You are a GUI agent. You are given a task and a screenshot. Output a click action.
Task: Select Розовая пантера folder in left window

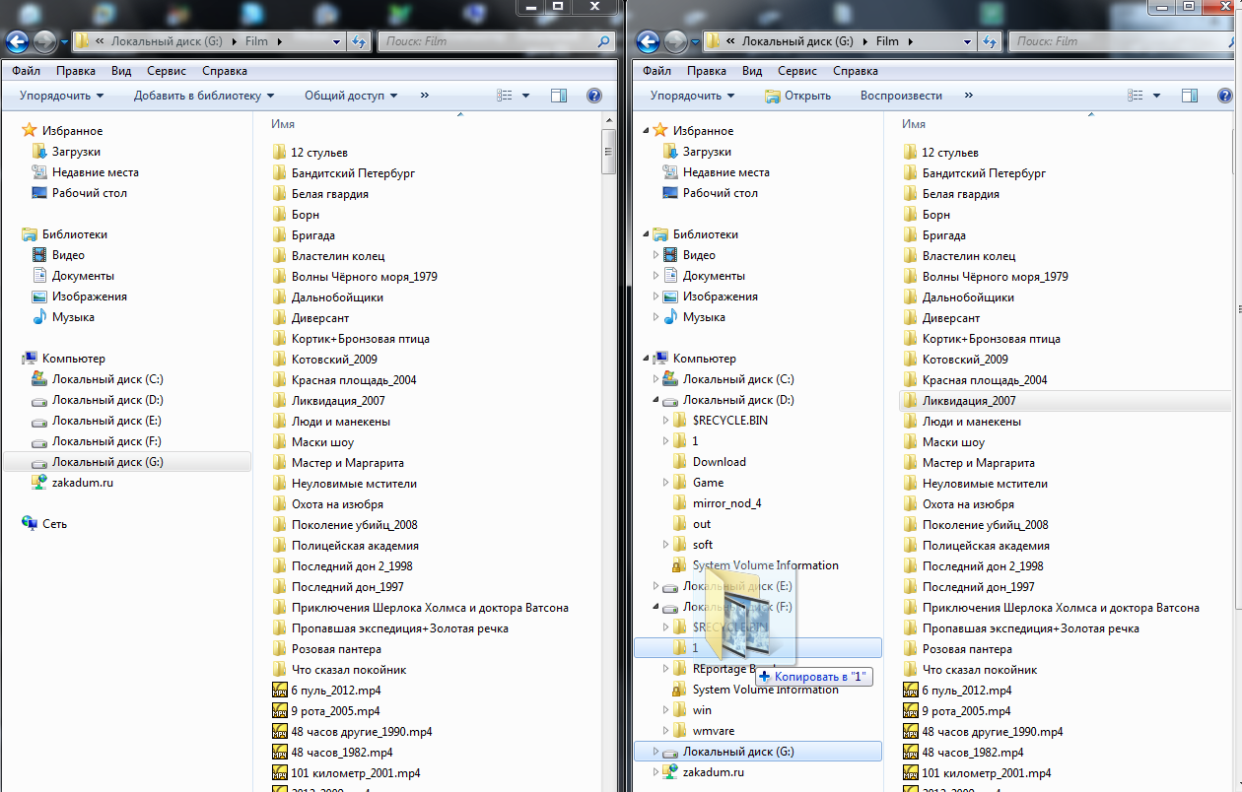[336, 649]
